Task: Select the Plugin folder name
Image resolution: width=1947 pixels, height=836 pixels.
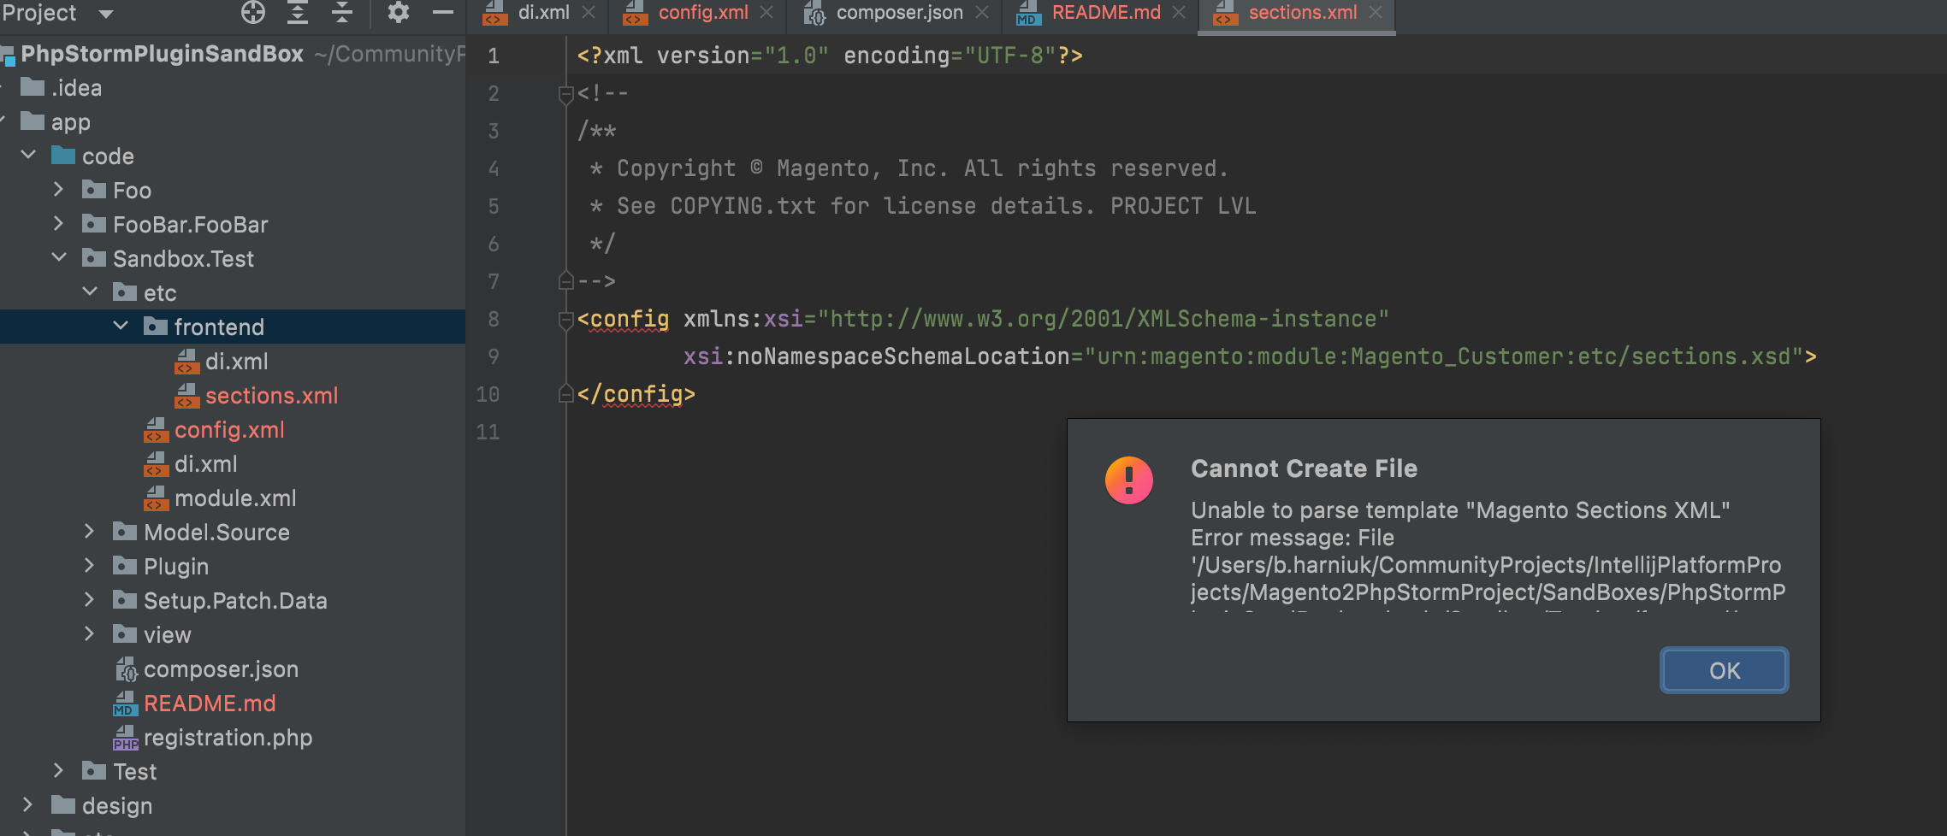Action: point(176,567)
